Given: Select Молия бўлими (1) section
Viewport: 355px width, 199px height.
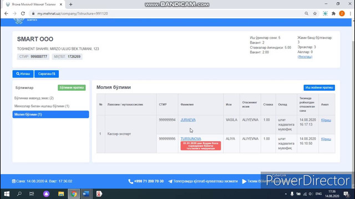Looking at the screenshot, I should 50,114.
